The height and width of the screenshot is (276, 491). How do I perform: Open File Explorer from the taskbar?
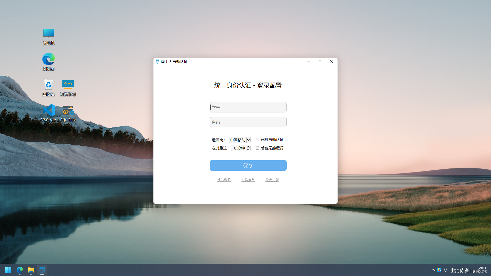click(x=31, y=270)
